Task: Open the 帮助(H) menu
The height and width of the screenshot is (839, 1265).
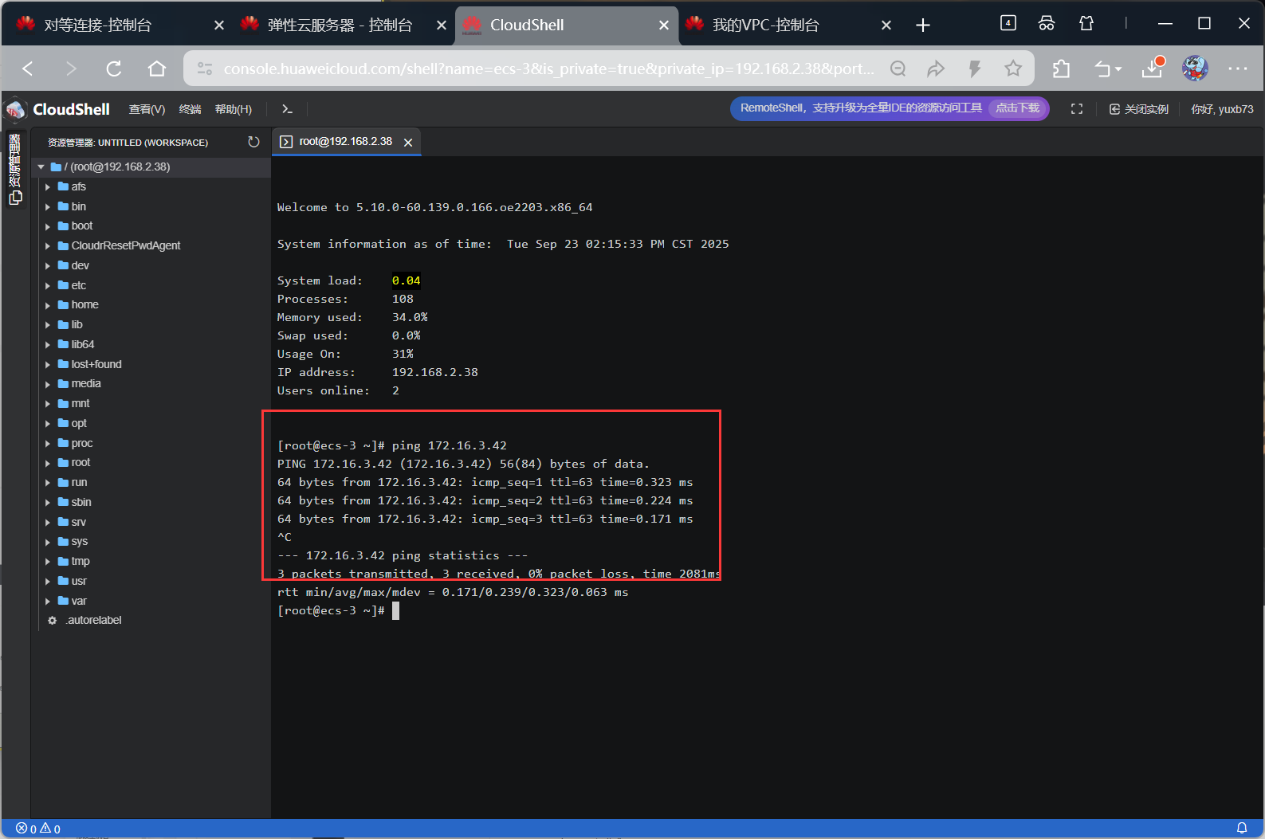Action: pyautogui.click(x=234, y=109)
